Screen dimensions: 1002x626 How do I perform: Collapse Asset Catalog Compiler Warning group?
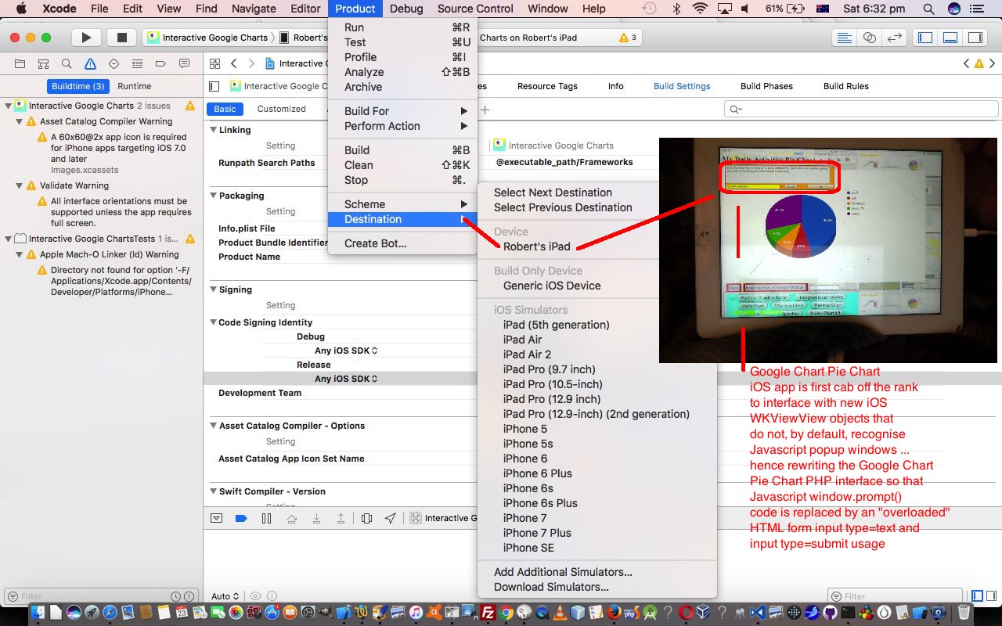[x=20, y=121]
